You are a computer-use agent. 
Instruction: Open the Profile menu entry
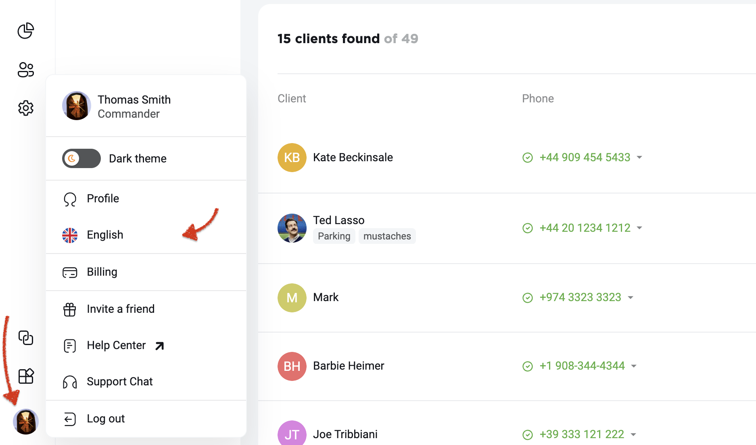point(146,199)
